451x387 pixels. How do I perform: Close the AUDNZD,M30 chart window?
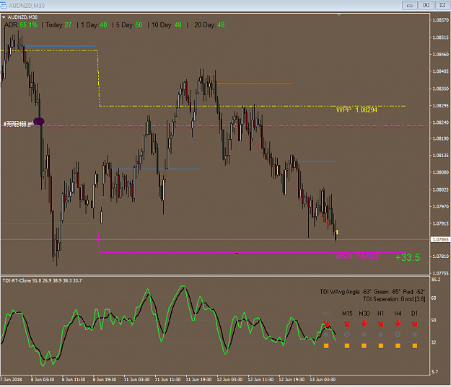pyautogui.click(x=442, y=5)
